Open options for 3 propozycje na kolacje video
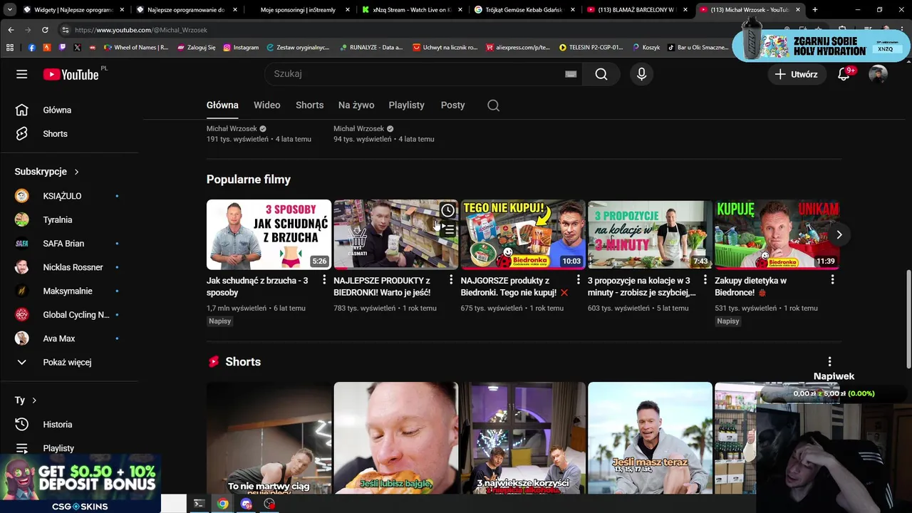Screen dimensions: 912x513 (x=705, y=280)
